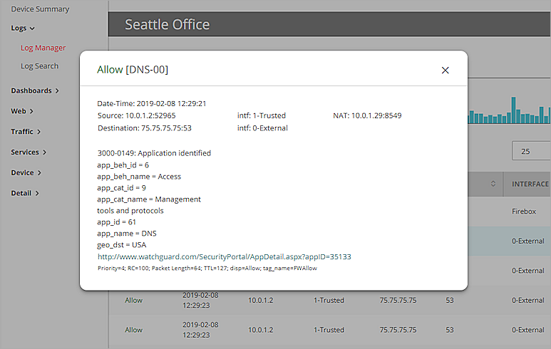Expand the Services sidebar menu
The height and width of the screenshot is (349, 551).
pyautogui.click(x=29, y=152)
